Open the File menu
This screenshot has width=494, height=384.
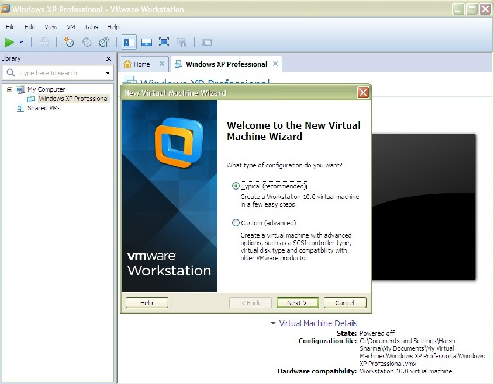11,27
